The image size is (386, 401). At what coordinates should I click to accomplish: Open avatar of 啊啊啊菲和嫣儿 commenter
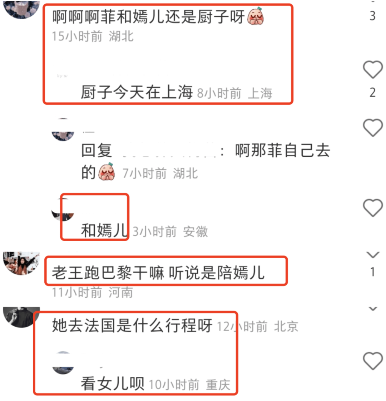tap(21, 9)
